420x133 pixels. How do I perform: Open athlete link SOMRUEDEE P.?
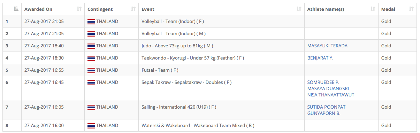click(x=323, y=83)
